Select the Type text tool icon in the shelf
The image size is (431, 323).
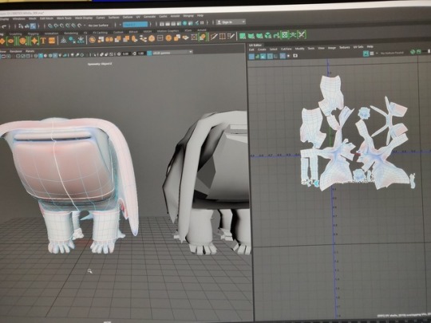click(x=43, y=41)
